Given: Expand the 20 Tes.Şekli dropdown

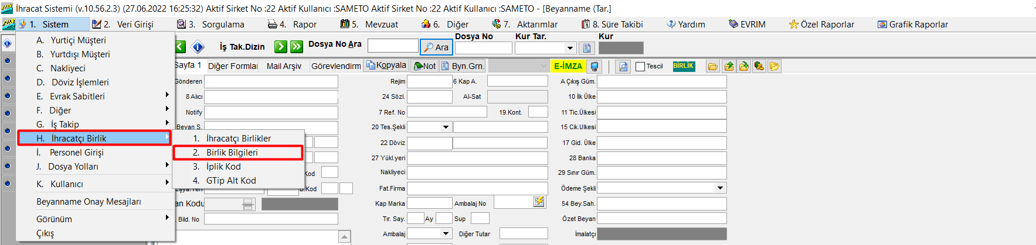Looking at the screenshot, I should click(x=446, y=127).
